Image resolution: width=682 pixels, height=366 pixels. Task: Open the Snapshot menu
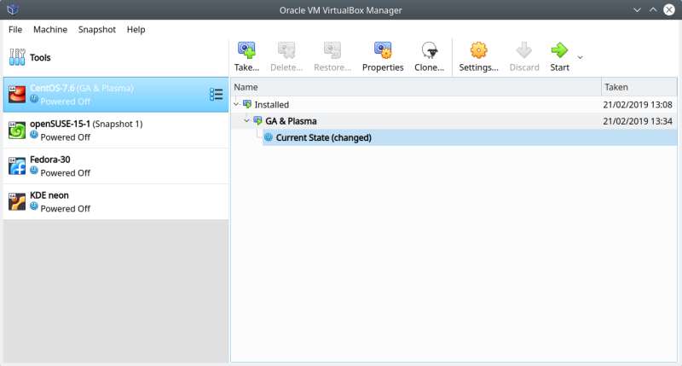[x=97, y=30]
